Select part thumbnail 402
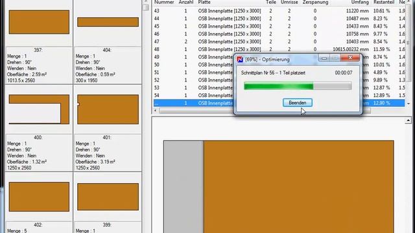The height and width of the screenshot is (233, 415). coord(39,197)
